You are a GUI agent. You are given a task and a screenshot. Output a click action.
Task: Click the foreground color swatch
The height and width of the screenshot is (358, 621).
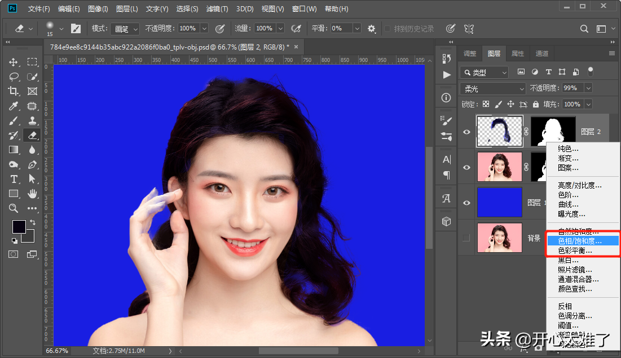point(20,227)
